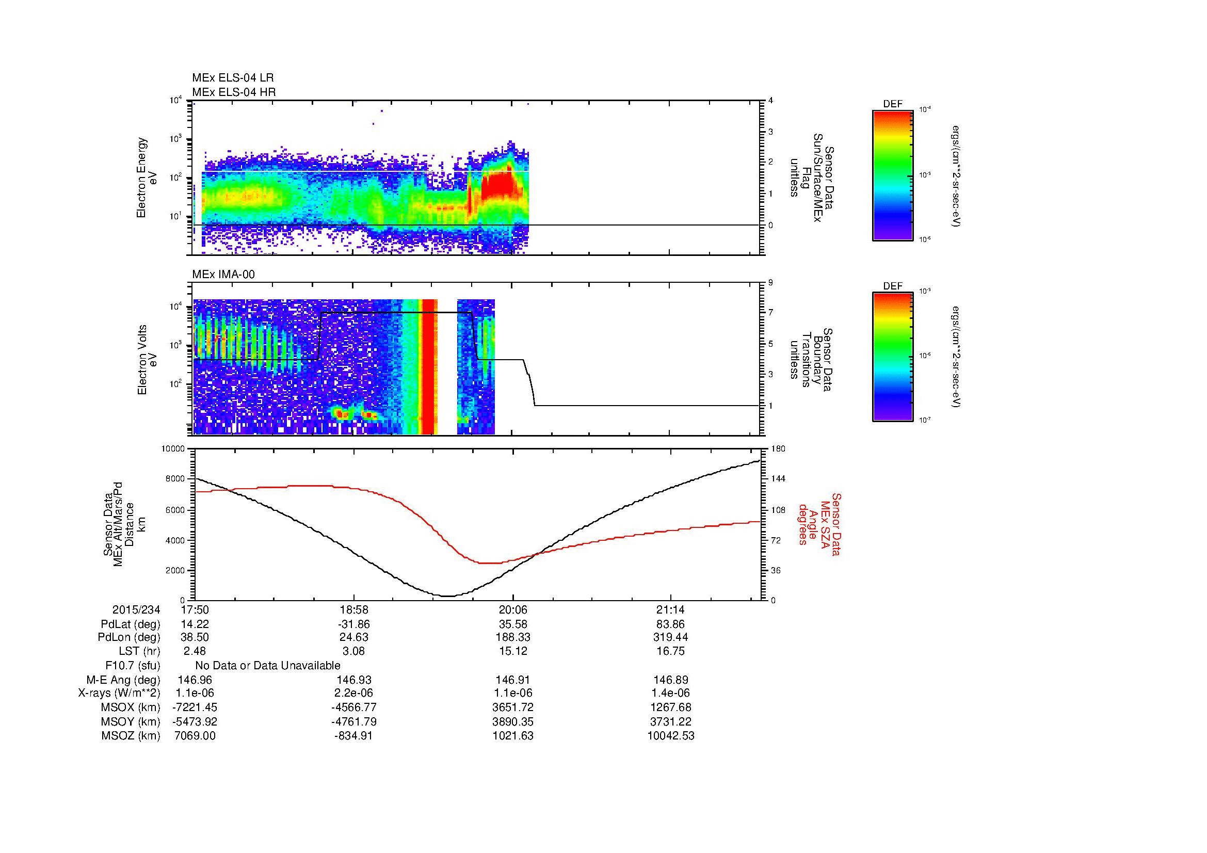Click the 'Electron Energy eV' axis label
1207x853 pixels.
147,178
